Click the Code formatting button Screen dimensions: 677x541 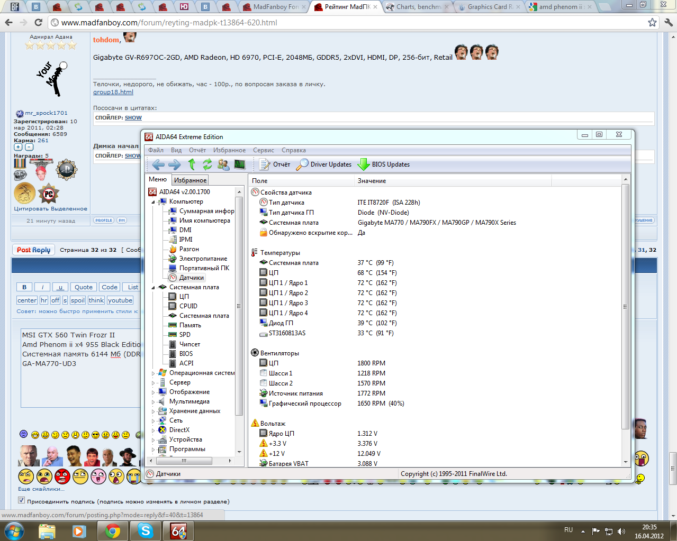tap(110, 287)
